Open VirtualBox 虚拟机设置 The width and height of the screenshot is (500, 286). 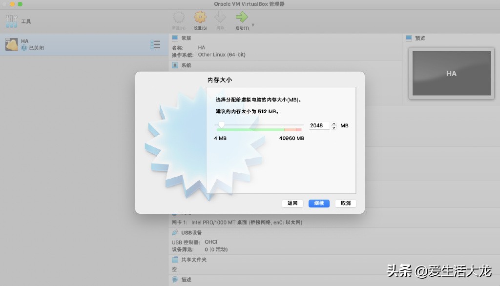(199, 19)
